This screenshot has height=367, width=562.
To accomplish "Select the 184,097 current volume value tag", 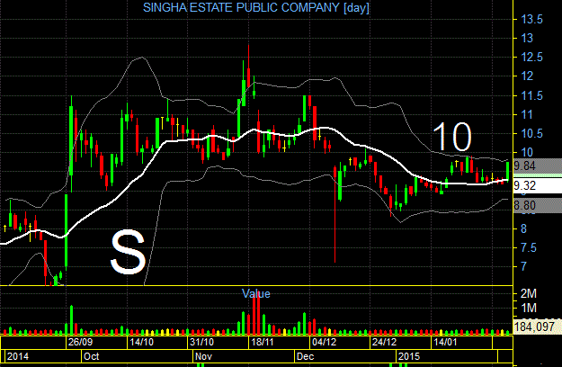I will point(538,327).
